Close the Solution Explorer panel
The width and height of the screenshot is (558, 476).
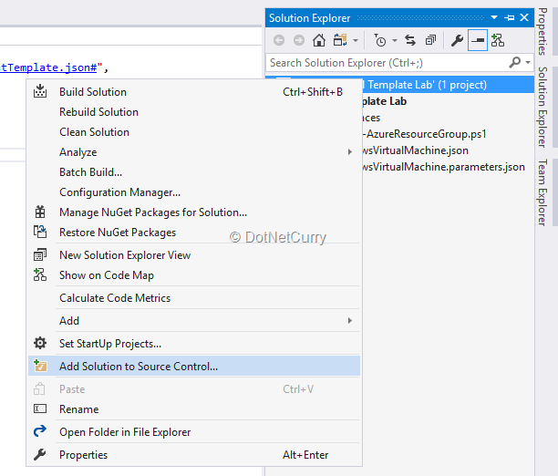524,17
